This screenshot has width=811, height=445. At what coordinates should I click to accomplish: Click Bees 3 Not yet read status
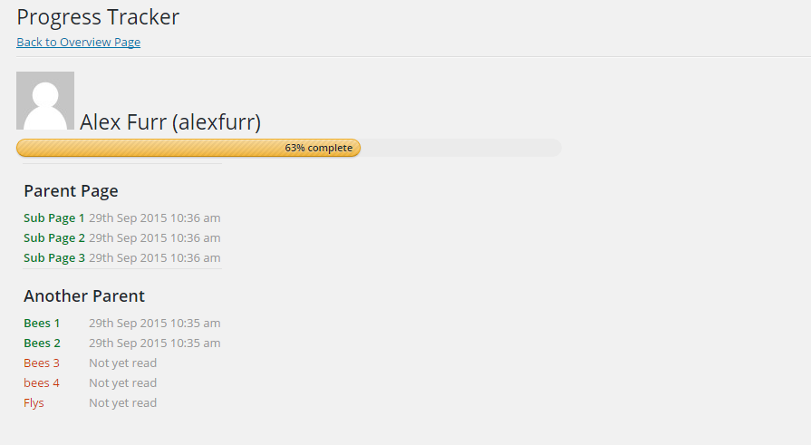click(122, 363)
